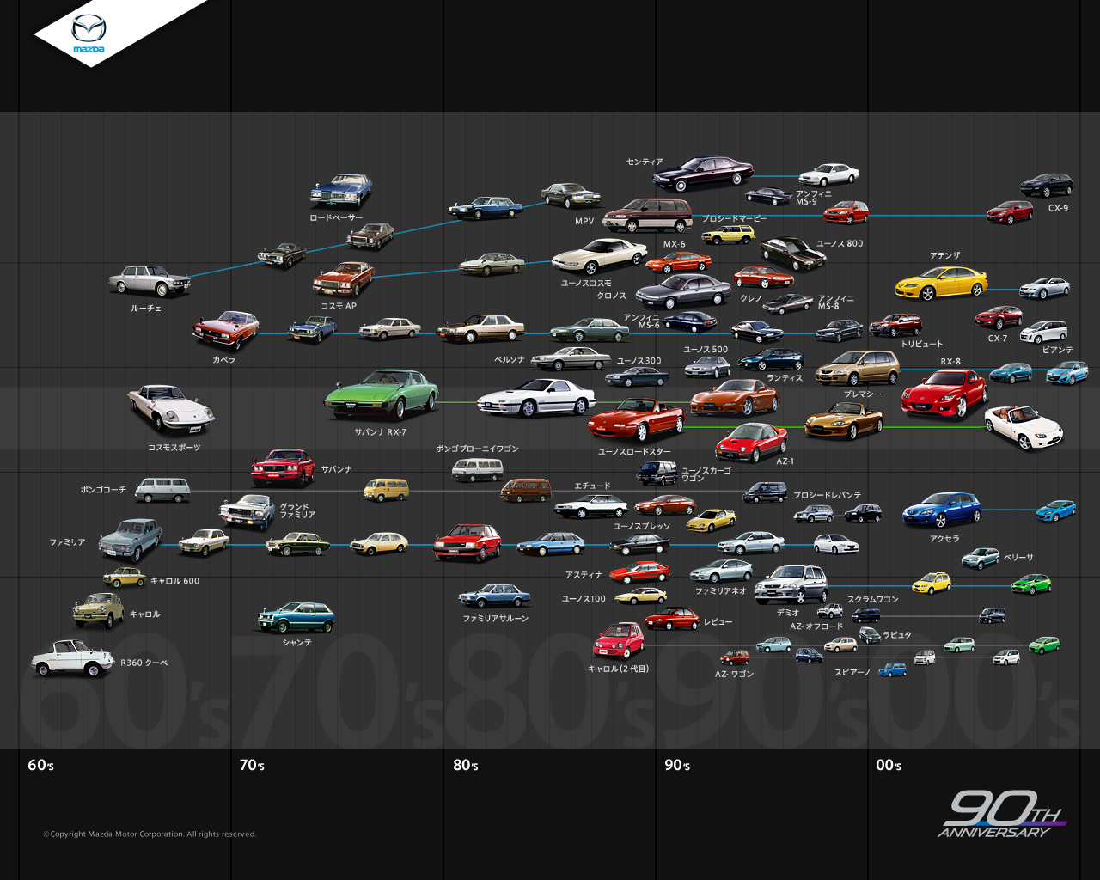Click the クレフ label
The image size is (1100, 880).
tap(751, 298)
